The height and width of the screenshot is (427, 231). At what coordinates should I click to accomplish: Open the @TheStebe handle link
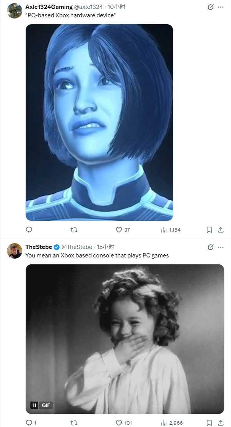click(x=77, y=247)
